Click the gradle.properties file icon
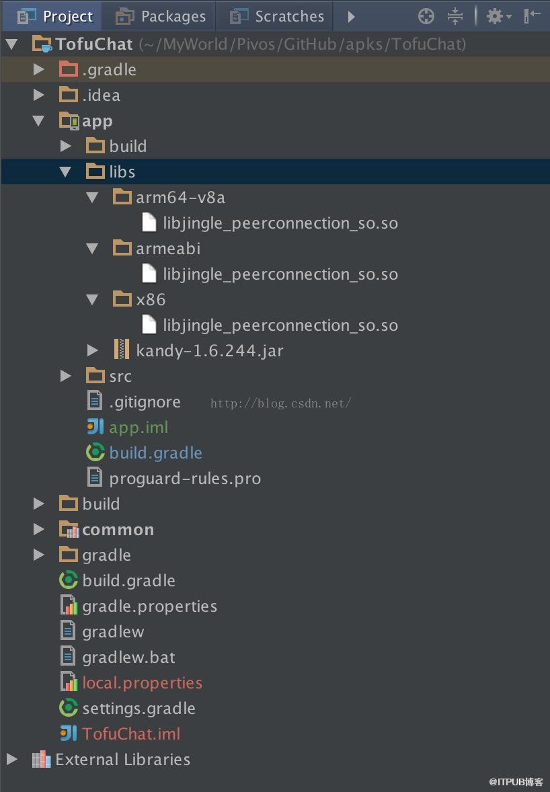 [x=69, y=606]
